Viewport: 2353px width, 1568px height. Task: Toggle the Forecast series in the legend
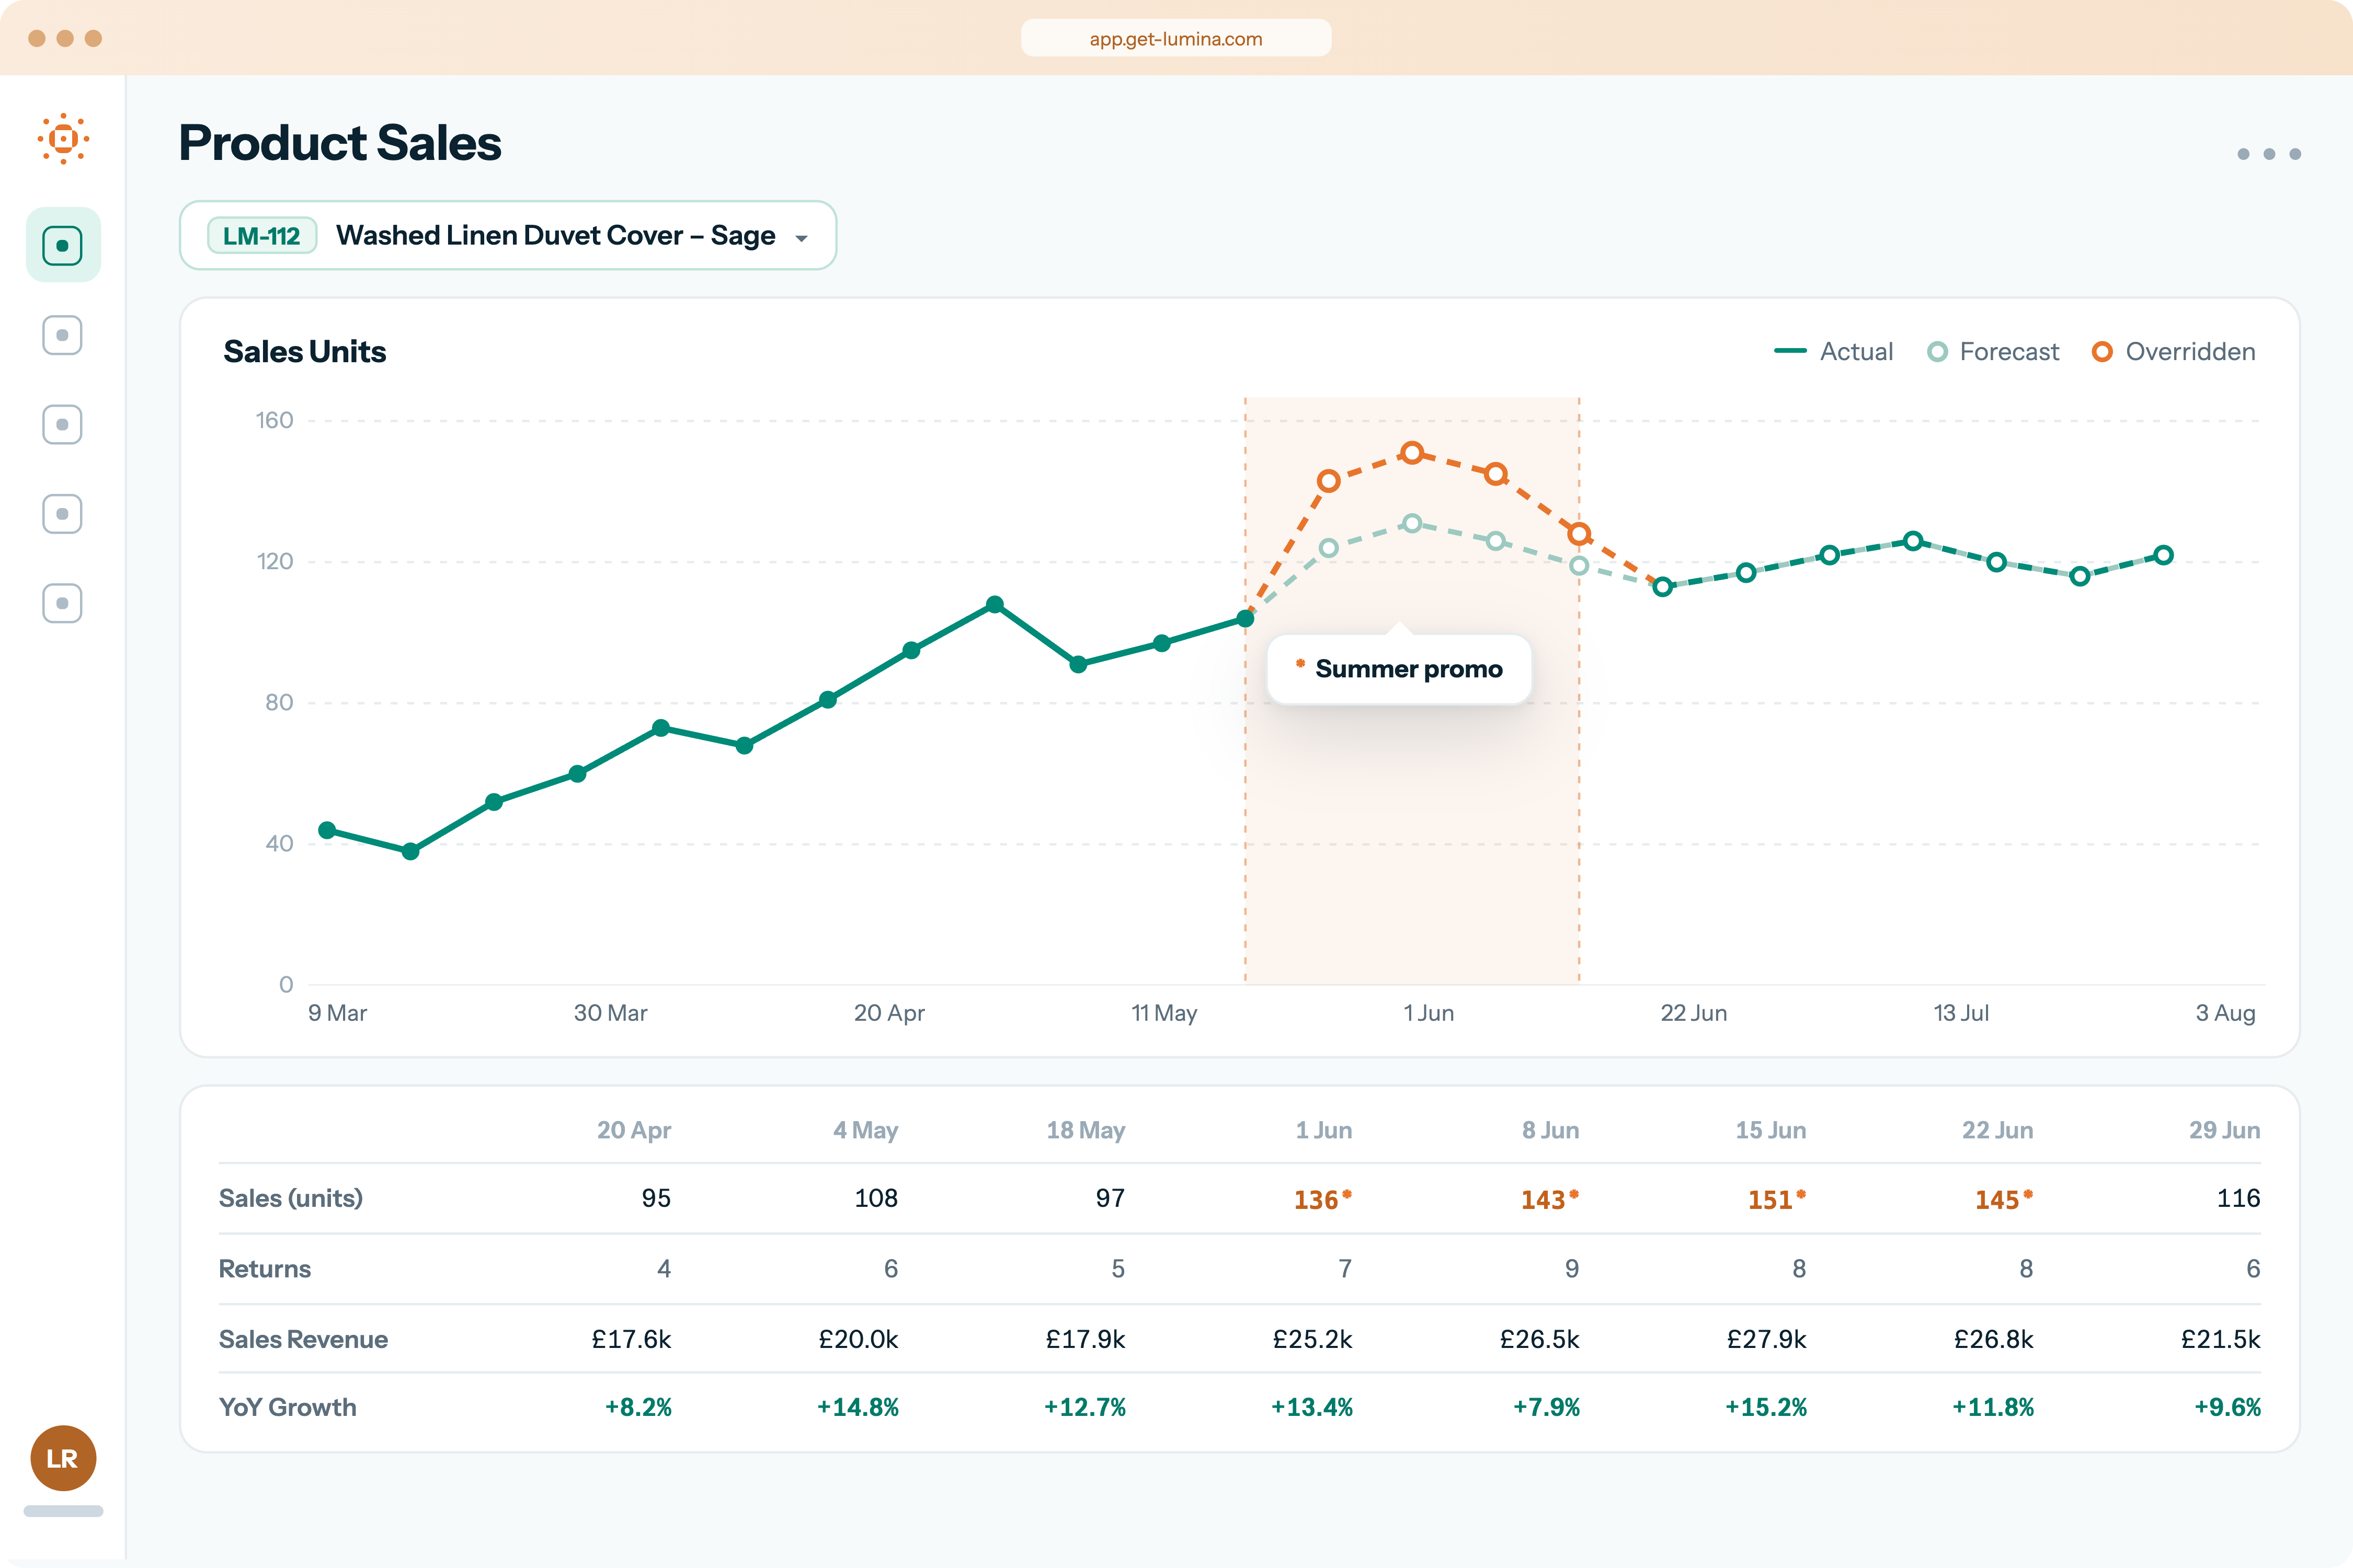pyautogui.click(x=1993, y=352)
